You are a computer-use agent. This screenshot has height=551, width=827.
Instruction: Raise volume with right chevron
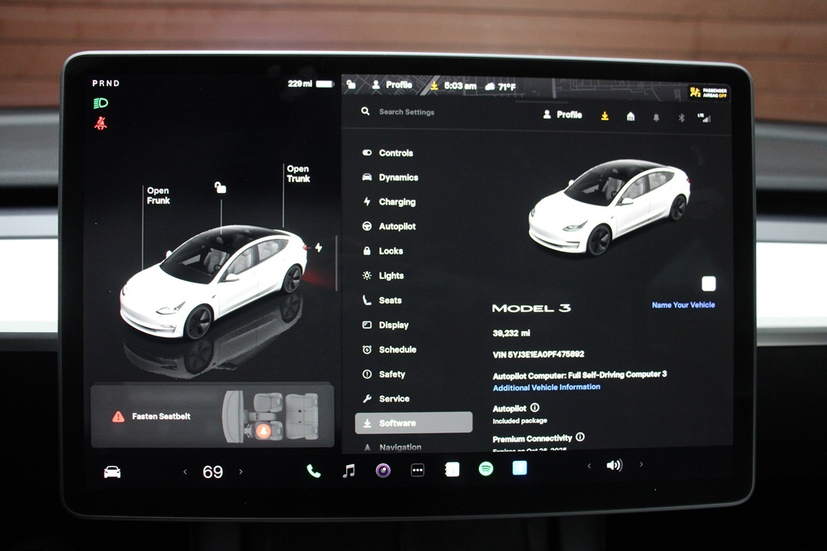click(641, 465)
